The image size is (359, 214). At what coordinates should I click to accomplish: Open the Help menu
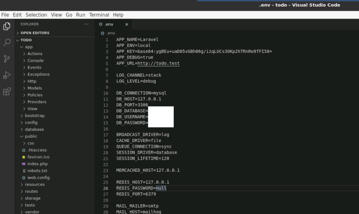coord(118,15)
